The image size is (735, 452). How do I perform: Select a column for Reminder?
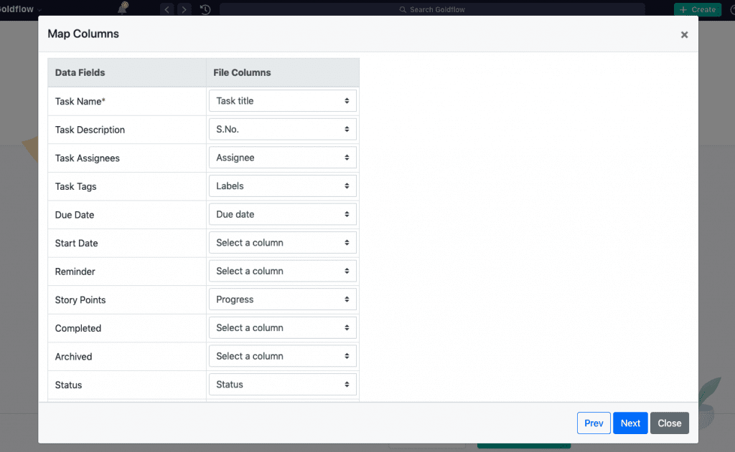[x=283, y=271]
